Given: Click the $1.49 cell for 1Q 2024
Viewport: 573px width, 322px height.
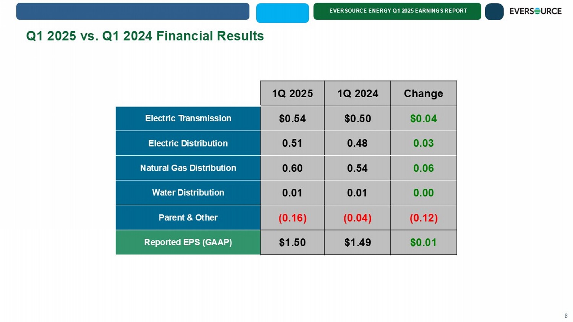Looking at the screenshot, I should click(358, 243).
